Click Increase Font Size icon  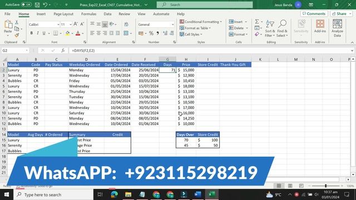point(76,24)
